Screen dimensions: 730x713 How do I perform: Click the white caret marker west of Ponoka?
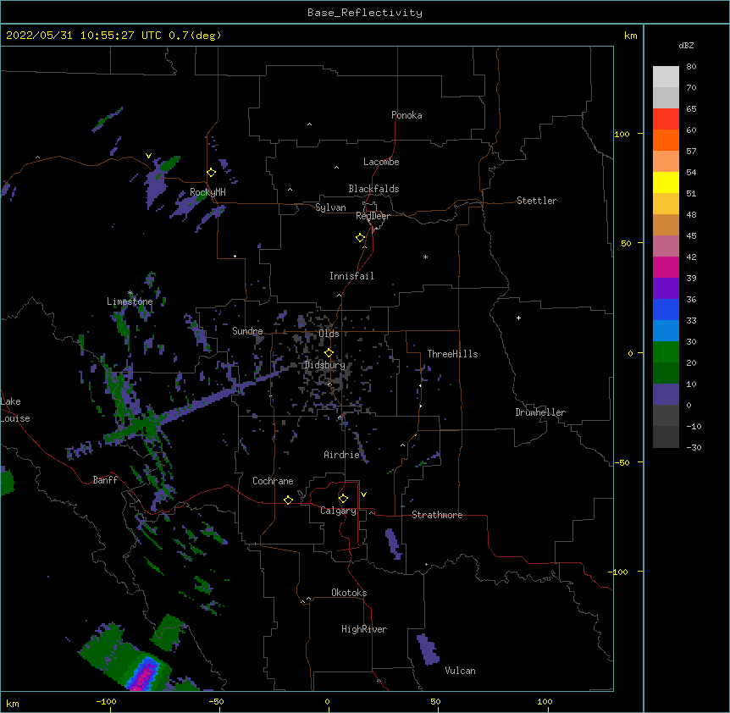309,124
